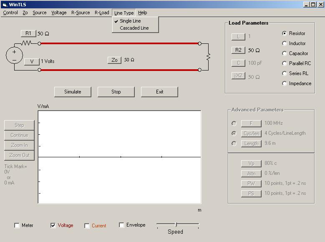
Task: Select the Series RL load type
Action: pyautogui.click(x=285, y=73)
